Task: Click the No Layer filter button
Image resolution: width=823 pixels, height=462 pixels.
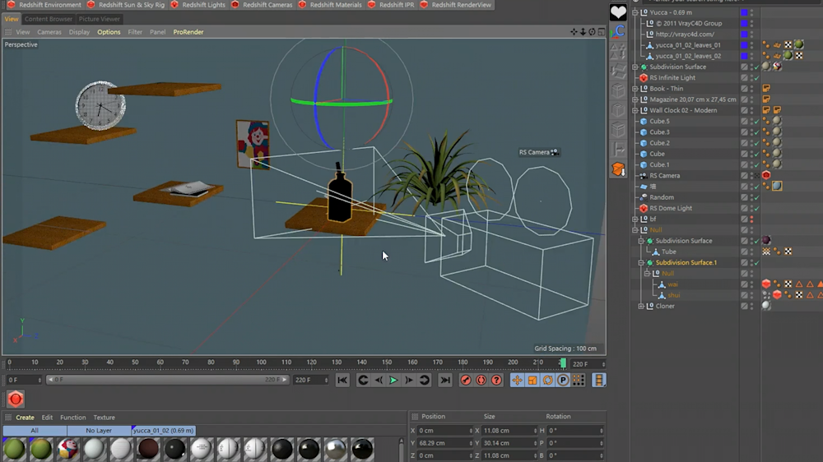Action: pos(99,430)
